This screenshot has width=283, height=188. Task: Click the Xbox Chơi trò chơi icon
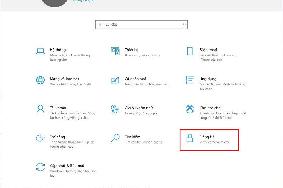[x=190, y=109]
